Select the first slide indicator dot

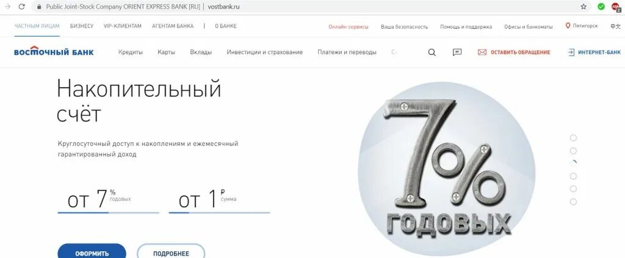[x=573, y=138]
